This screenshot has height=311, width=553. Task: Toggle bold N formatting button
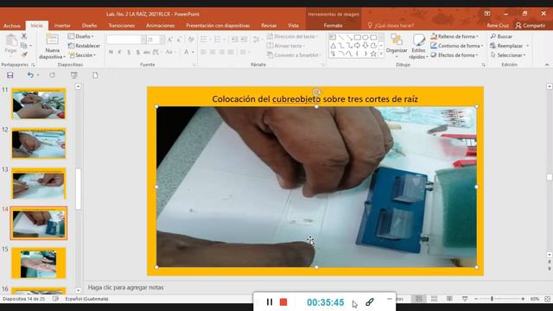[x=111, y=52]
